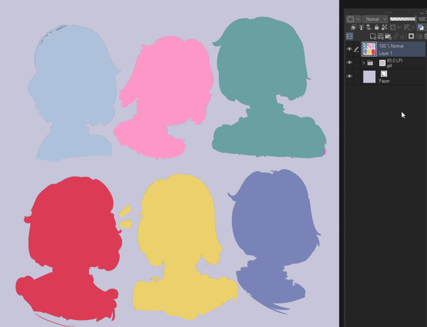This screenshot has width=427, height=327.
Task: Select the 'Paper' layer name
Action: pyautogui.click(x=384, y=81)
